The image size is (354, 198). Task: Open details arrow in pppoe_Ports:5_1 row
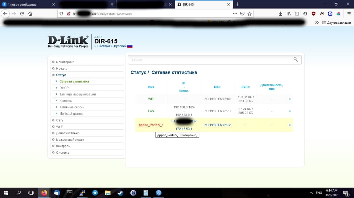tap(290, 125)
